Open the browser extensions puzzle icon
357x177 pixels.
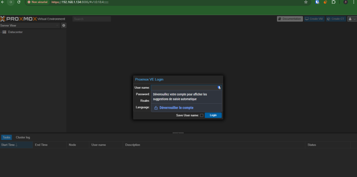pyautogui.click(x=333, y=2)
